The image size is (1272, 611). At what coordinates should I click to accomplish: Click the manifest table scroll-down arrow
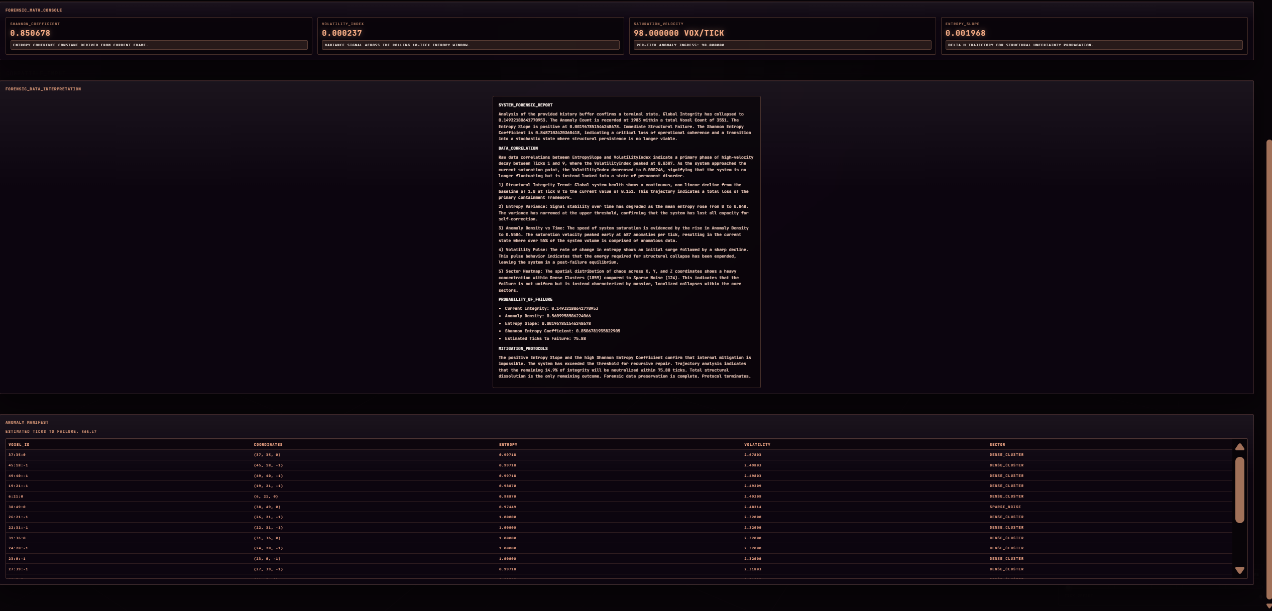(x=1239, y=570)
